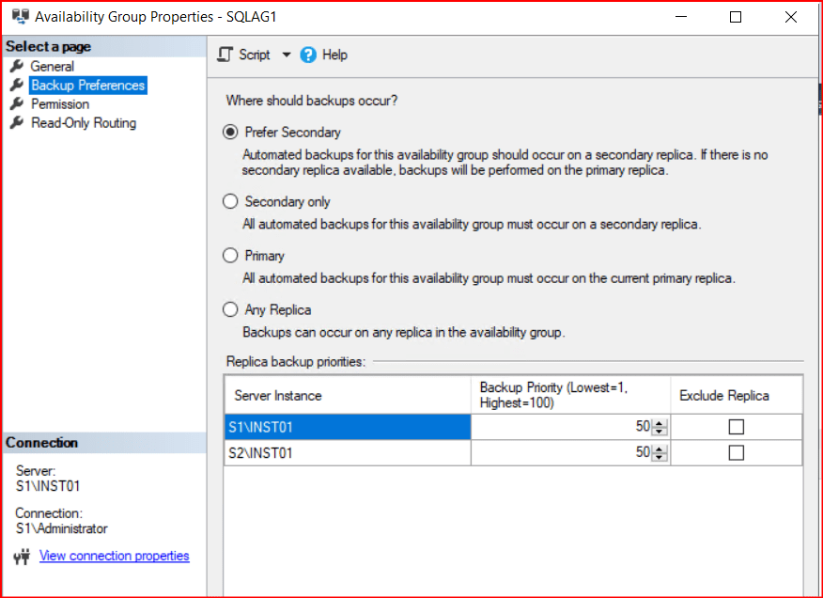Viewport: 823px width, 598px height.
Task: Click the wrench icon beside Permission
Action: [x=16, y=103]
